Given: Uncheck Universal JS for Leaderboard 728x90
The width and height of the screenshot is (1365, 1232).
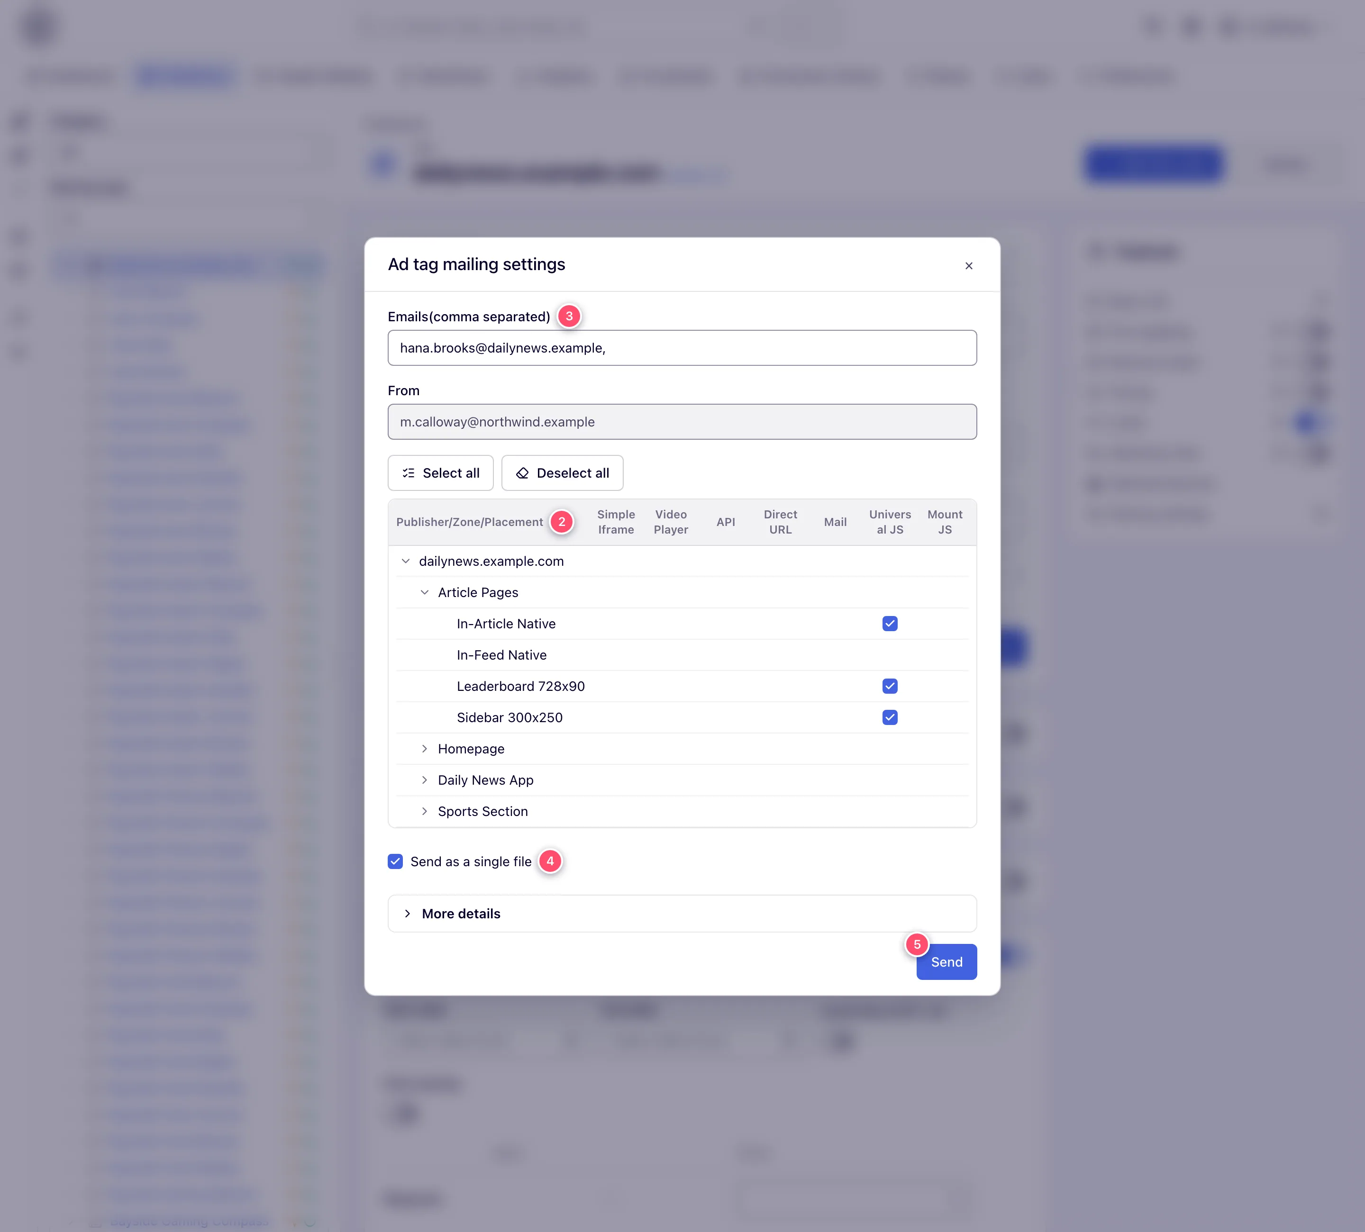Looking at the screenshot, I should tap(890, 687).
